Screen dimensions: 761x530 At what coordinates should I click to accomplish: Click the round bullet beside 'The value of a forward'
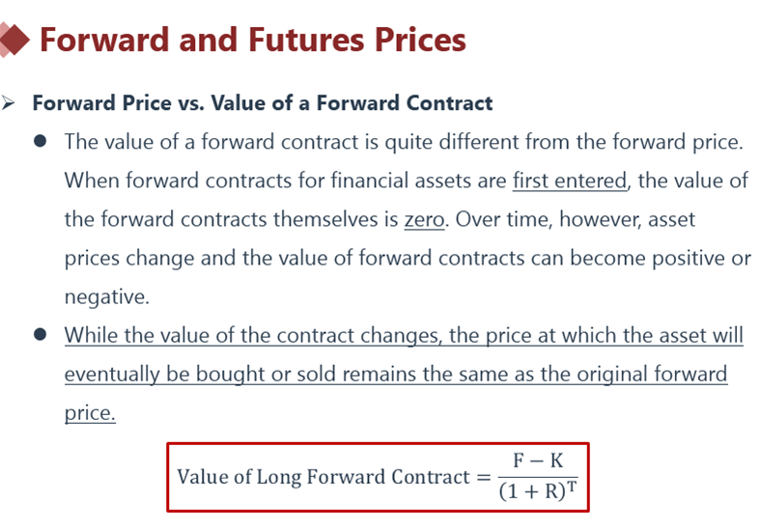pyautogui.click(x=40, y=142)
